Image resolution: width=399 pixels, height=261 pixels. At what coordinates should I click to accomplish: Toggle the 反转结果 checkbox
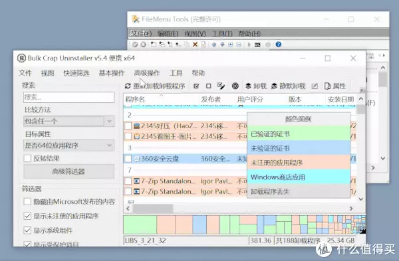27,158
